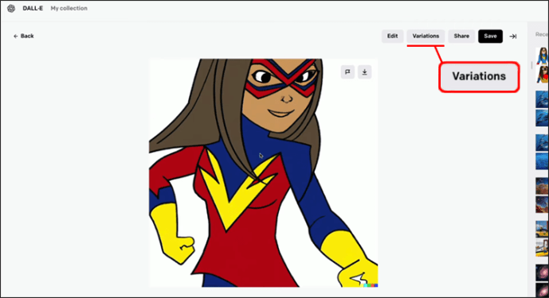Click the large Variations callout label
Viewport: 549px width, 298px height.
(x=479, y=76)
